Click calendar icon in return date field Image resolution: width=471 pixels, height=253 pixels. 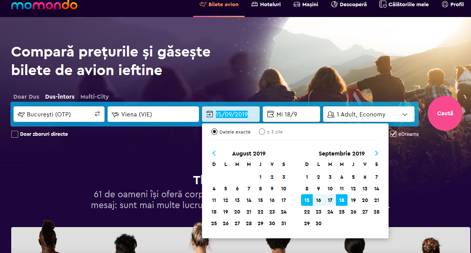click(271, 114)
